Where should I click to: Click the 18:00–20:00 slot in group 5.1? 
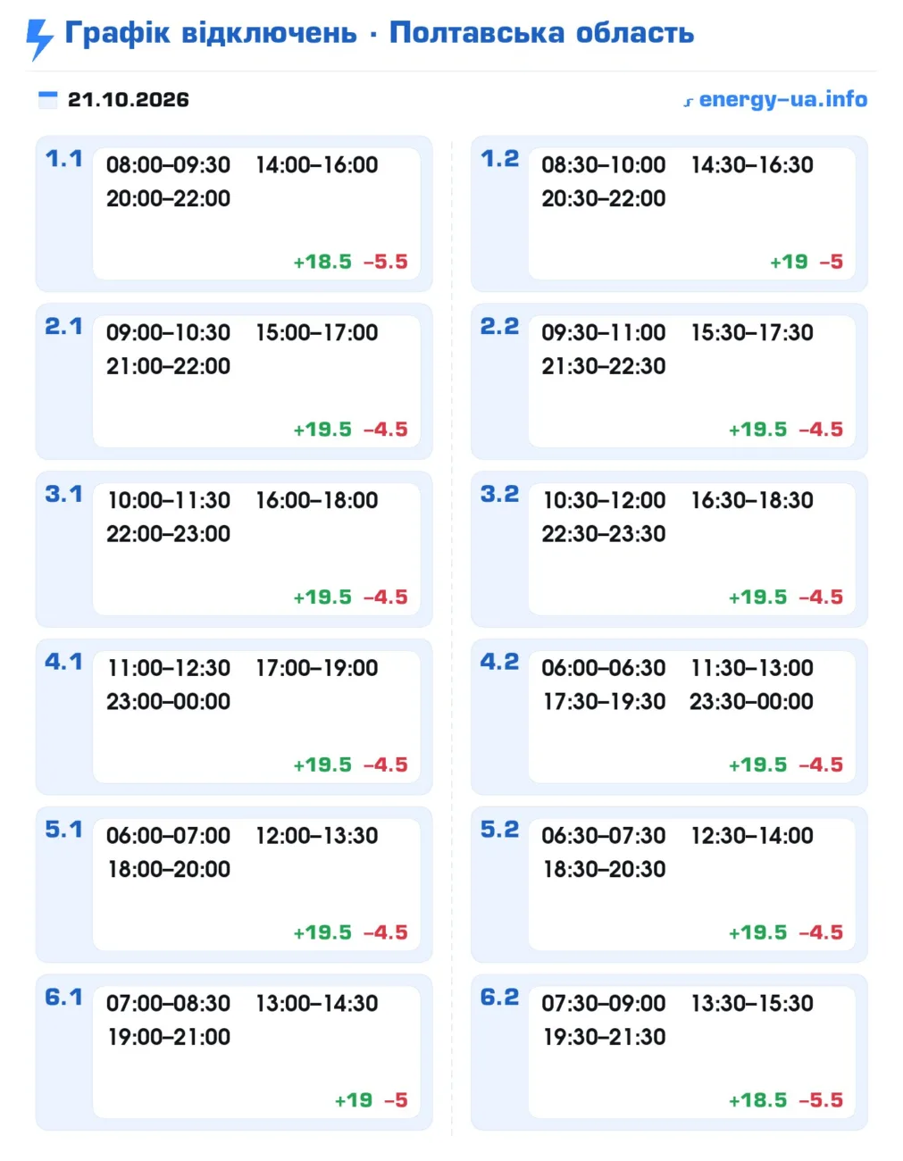pyautogui.click(x=168, y=869)
